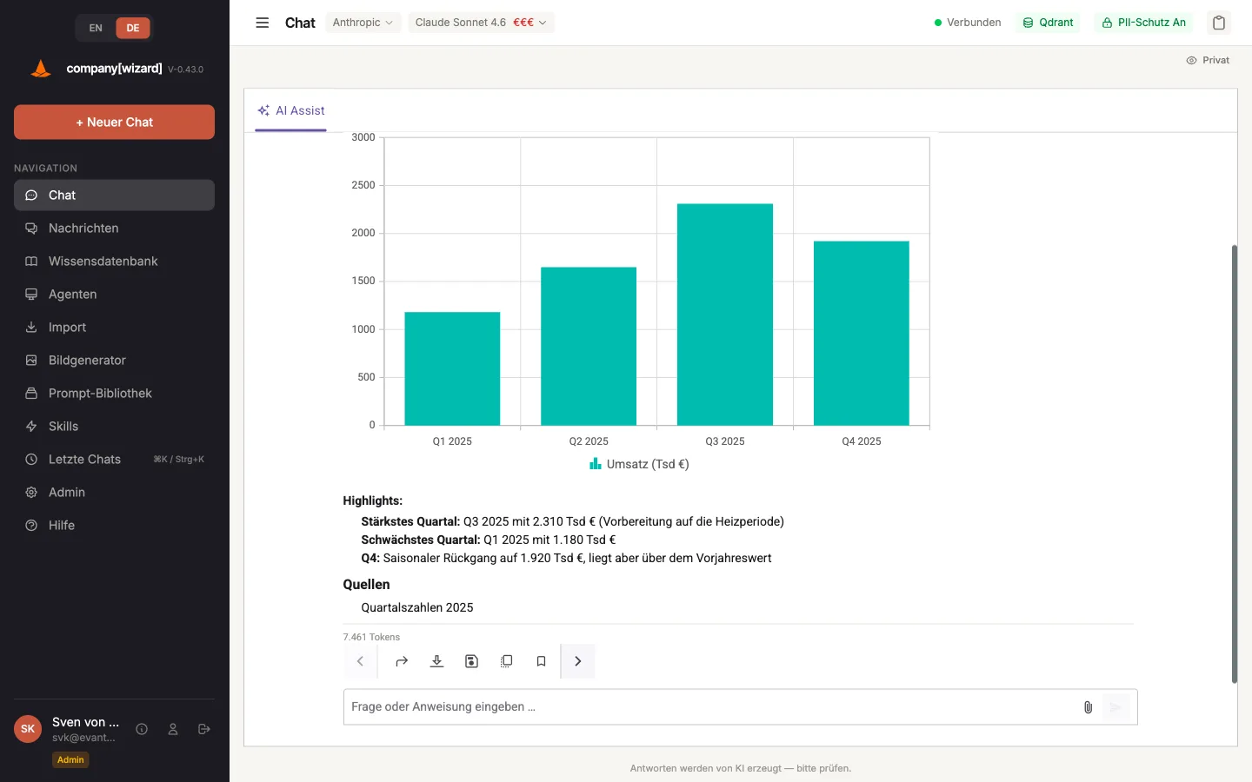The height and width of the screenshot is (782, 1252).
Task: Click the Q1 2025 bar in the chart
Action: pyautogui.click(x=452, y=368)
